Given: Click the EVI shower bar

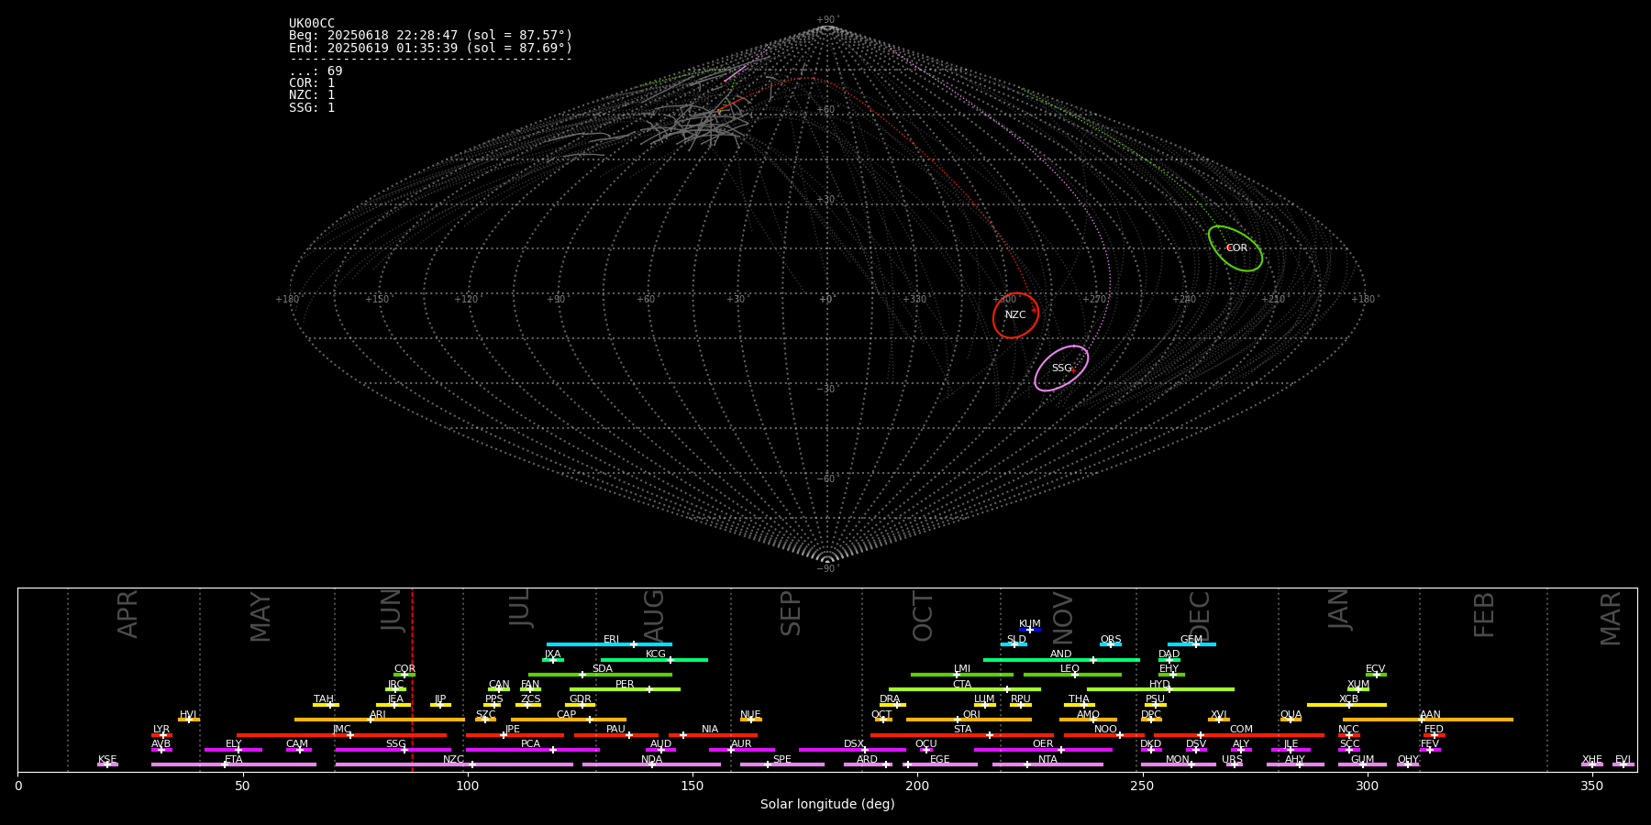Looking at the screenshot, I should pyautogui.click(x=1623, y=764).
